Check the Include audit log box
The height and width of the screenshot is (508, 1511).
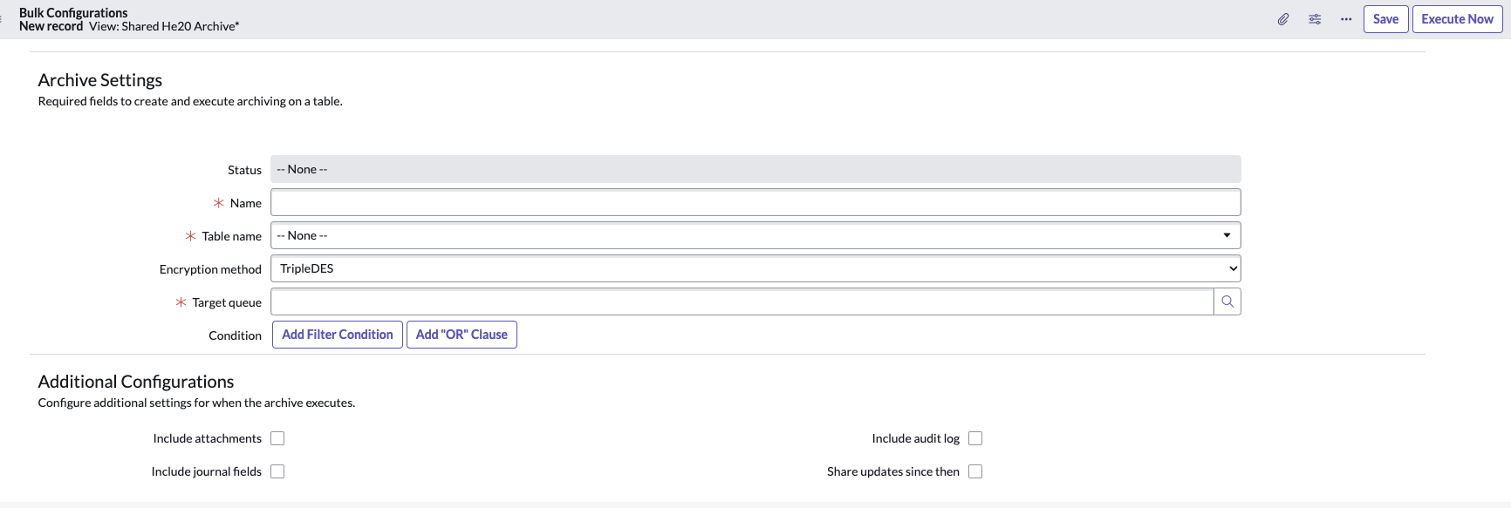pos(975,438)
